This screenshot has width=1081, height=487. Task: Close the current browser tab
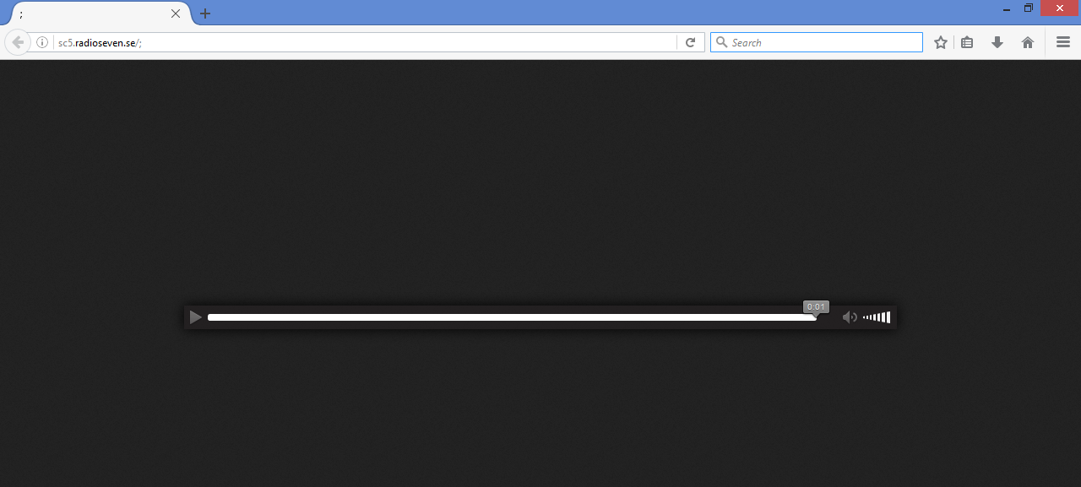coord(176,14)
